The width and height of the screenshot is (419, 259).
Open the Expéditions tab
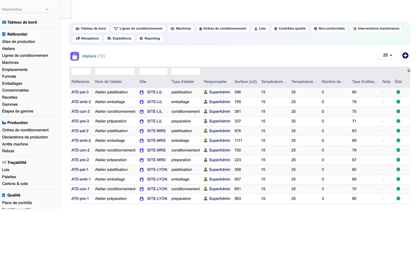119,38
